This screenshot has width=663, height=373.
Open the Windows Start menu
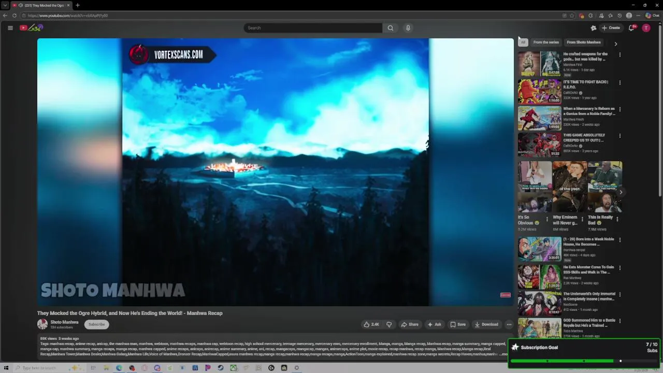pyautogui.click(x=6, y=368)
